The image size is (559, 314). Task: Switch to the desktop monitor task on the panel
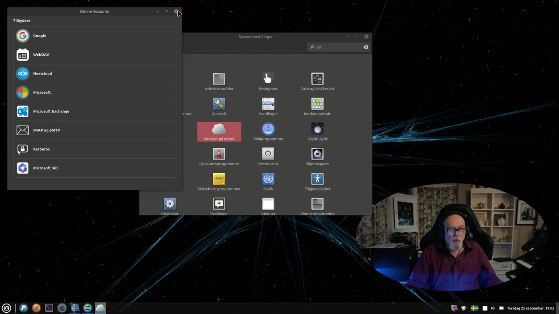coord(75,308)
